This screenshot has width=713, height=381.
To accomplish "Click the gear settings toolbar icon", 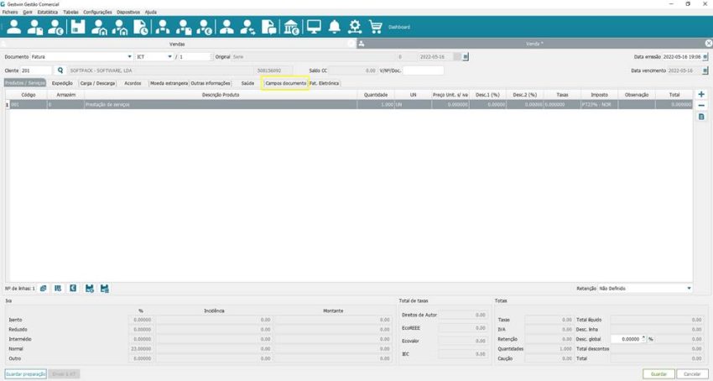I will (355, 27).
